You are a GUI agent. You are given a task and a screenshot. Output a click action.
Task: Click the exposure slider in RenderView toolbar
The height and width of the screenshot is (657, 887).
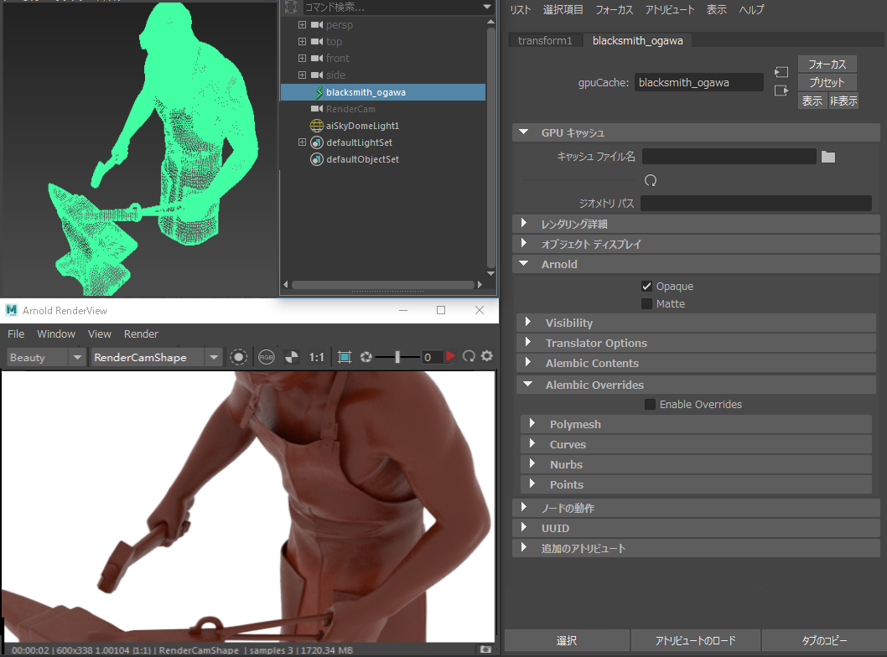point(397,357)
